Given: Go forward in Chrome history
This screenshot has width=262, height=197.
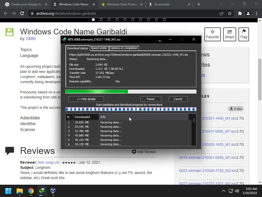Looking at the screenshot, I should point(14,13).
